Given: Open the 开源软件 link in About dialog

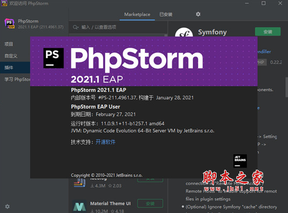Looking at the screenshot, I should coord(106,142).
